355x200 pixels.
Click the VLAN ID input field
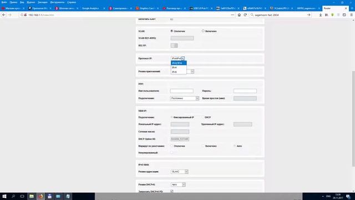point(182,38)
